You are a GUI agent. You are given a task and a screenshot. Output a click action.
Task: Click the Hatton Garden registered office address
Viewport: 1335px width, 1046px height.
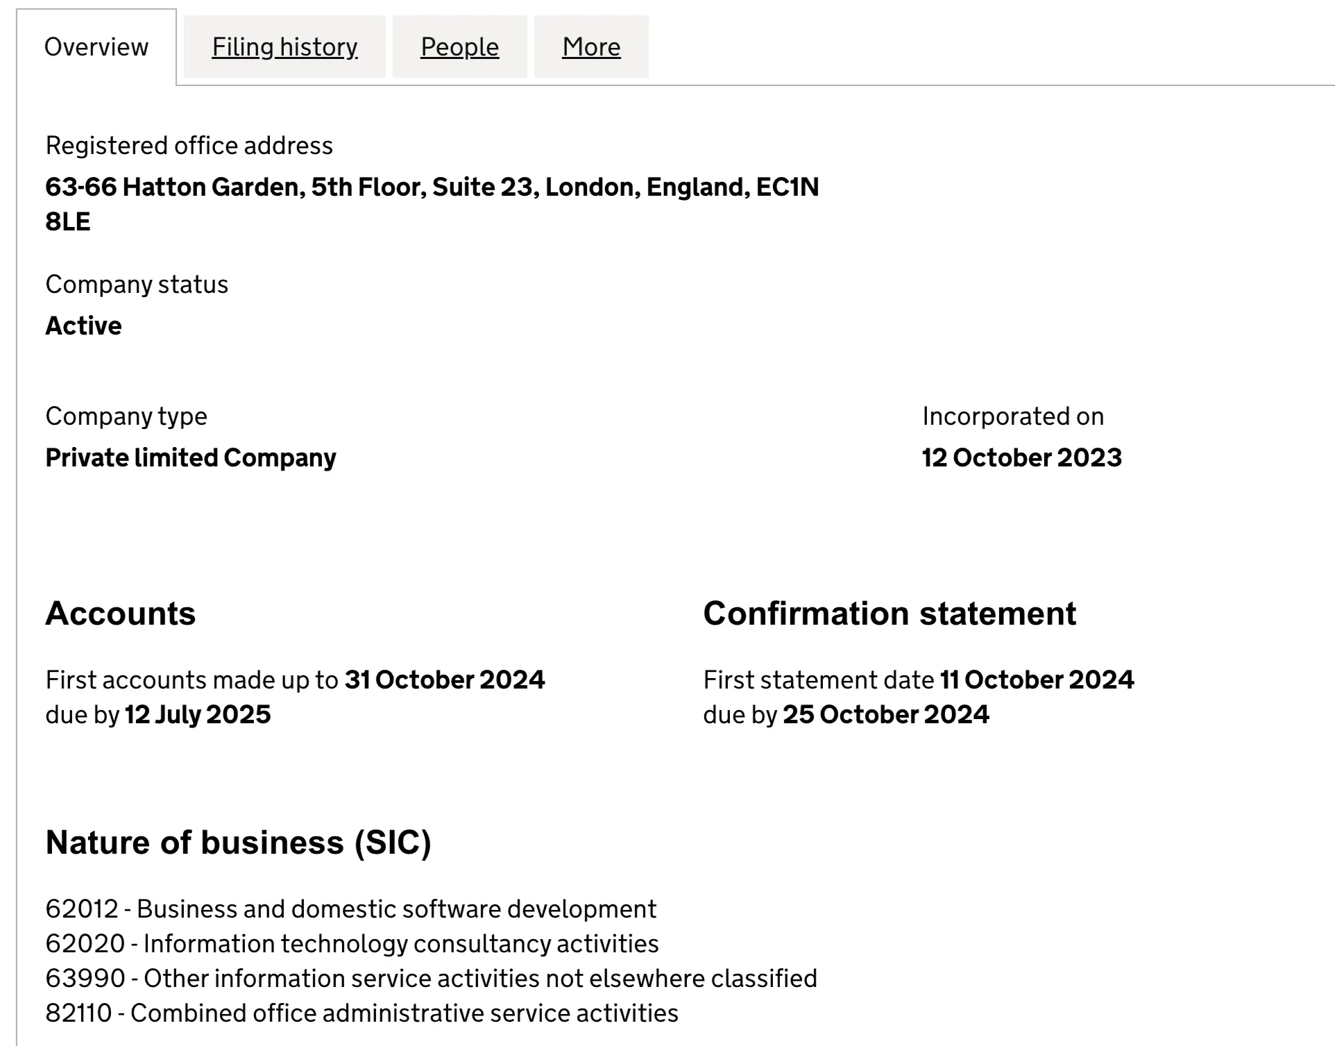(x=432, y=187)
